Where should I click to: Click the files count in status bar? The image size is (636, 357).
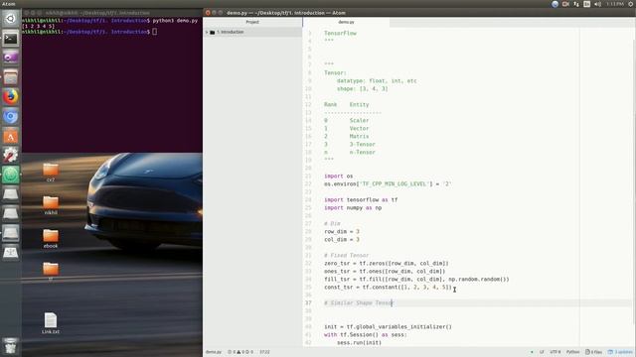point(594,352)
